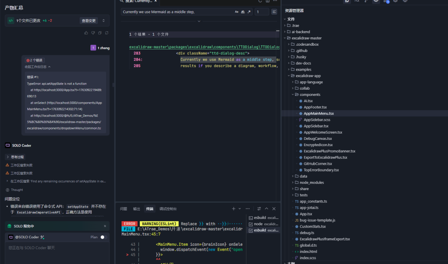Open terminal panel more-actions ellipsis
The width and height of the screenshot is (448, 264).
coord(248,209)
